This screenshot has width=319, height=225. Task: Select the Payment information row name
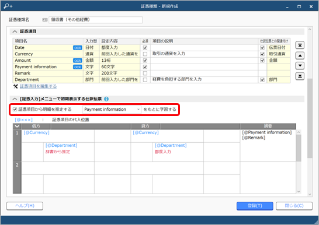click(36, 67)
